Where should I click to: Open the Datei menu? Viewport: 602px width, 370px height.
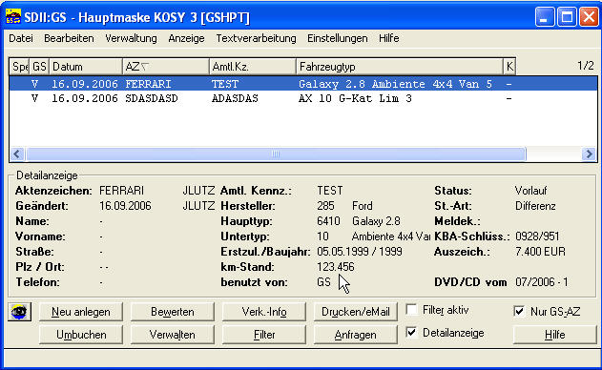(x=21, y=38)
